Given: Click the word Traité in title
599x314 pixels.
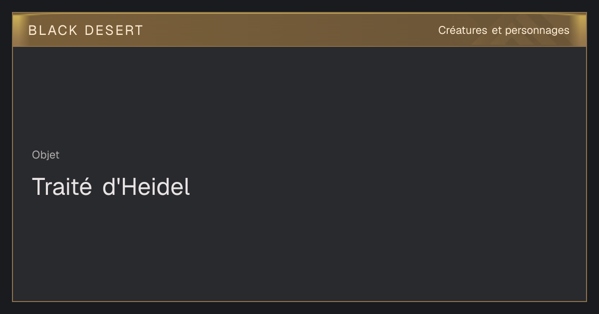Looking at the screenshot, I should (62, 187).
